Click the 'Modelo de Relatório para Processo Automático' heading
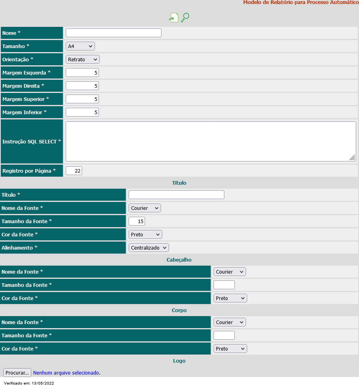 (x=301, y=2)
